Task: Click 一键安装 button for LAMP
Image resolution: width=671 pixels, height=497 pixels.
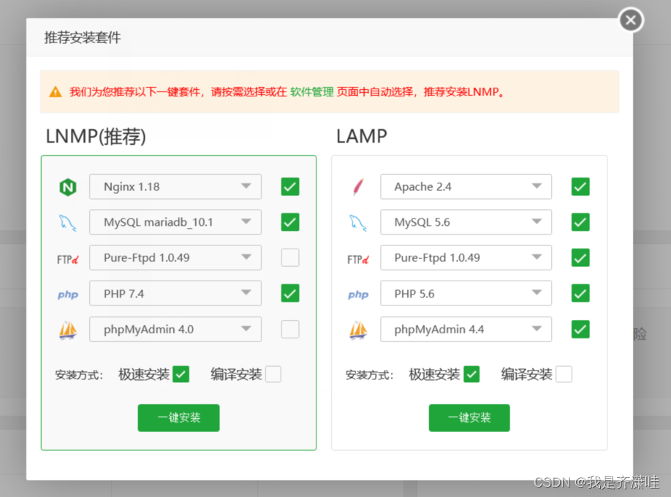Action: pyautogui.click(x=469, y=418)
